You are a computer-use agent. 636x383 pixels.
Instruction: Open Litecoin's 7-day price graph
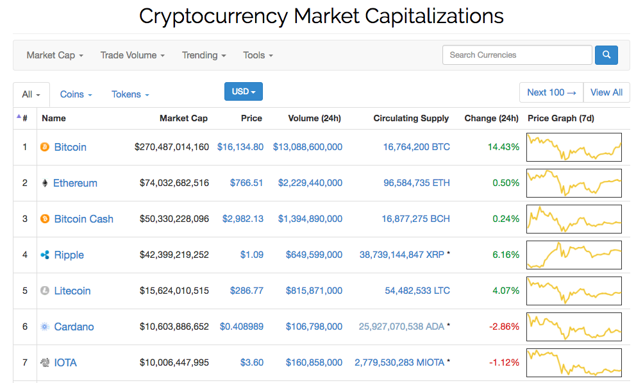[x=574, y=291]
